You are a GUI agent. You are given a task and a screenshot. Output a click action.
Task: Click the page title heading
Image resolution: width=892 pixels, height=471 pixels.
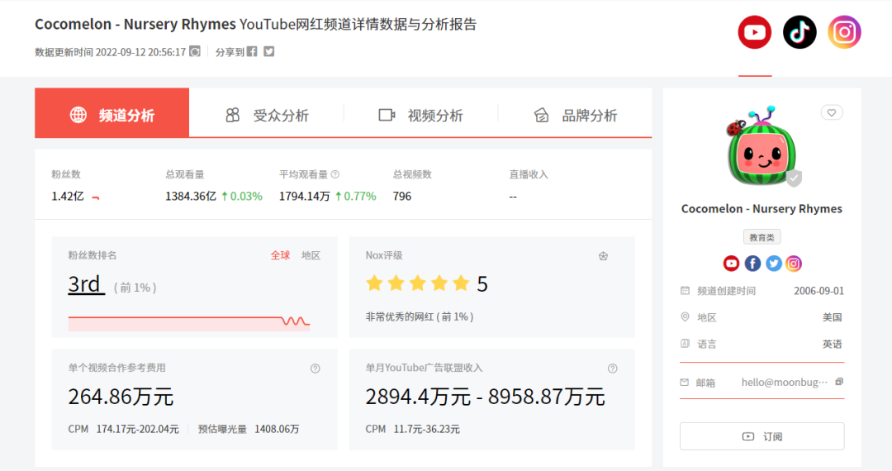point(255,24)
